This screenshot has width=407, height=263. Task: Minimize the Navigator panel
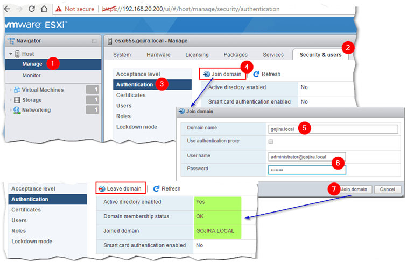[94, 41]
